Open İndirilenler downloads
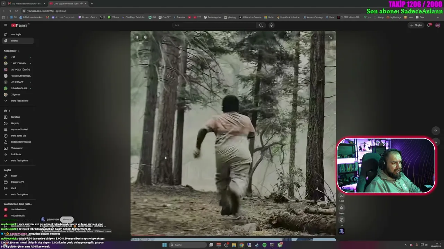This screenshot has height=249, width=444. tap(17, 154)
